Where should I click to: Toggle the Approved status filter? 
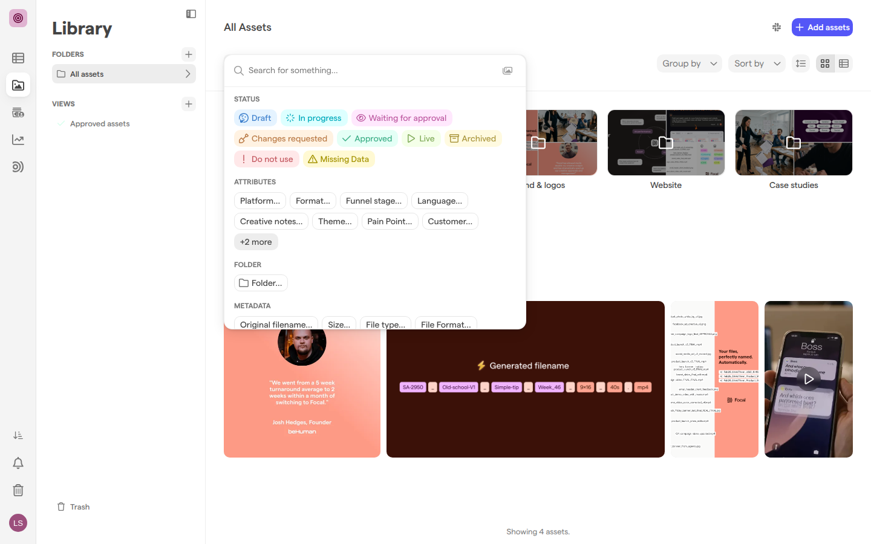(367, 138)
